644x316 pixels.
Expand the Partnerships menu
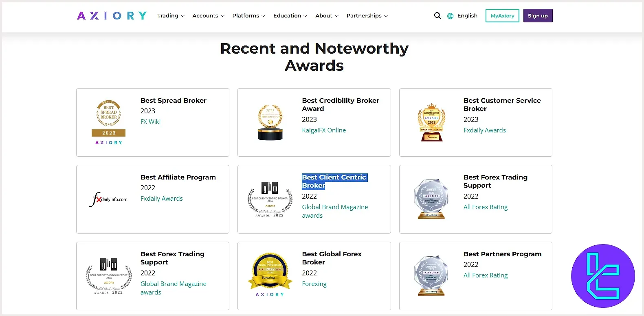coord(367,16)
